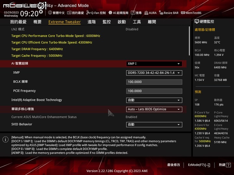The width and height of the screenshot is (234, 175).
Task: Click 176 pts cooler score
Action: click(219, 105)
